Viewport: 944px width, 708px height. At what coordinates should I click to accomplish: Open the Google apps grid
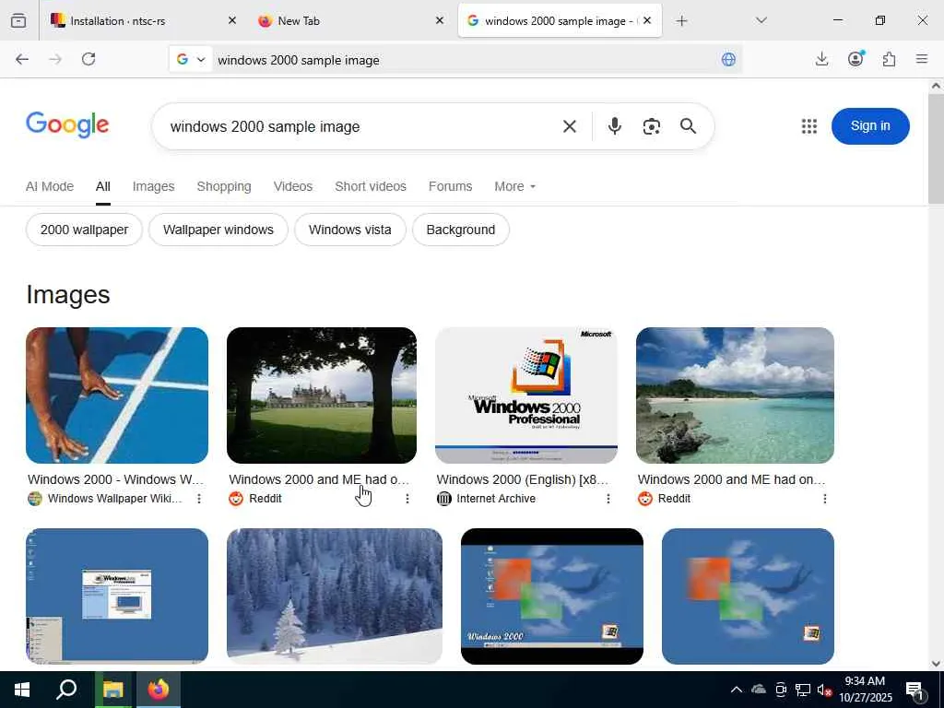click(x=809, y=126)
